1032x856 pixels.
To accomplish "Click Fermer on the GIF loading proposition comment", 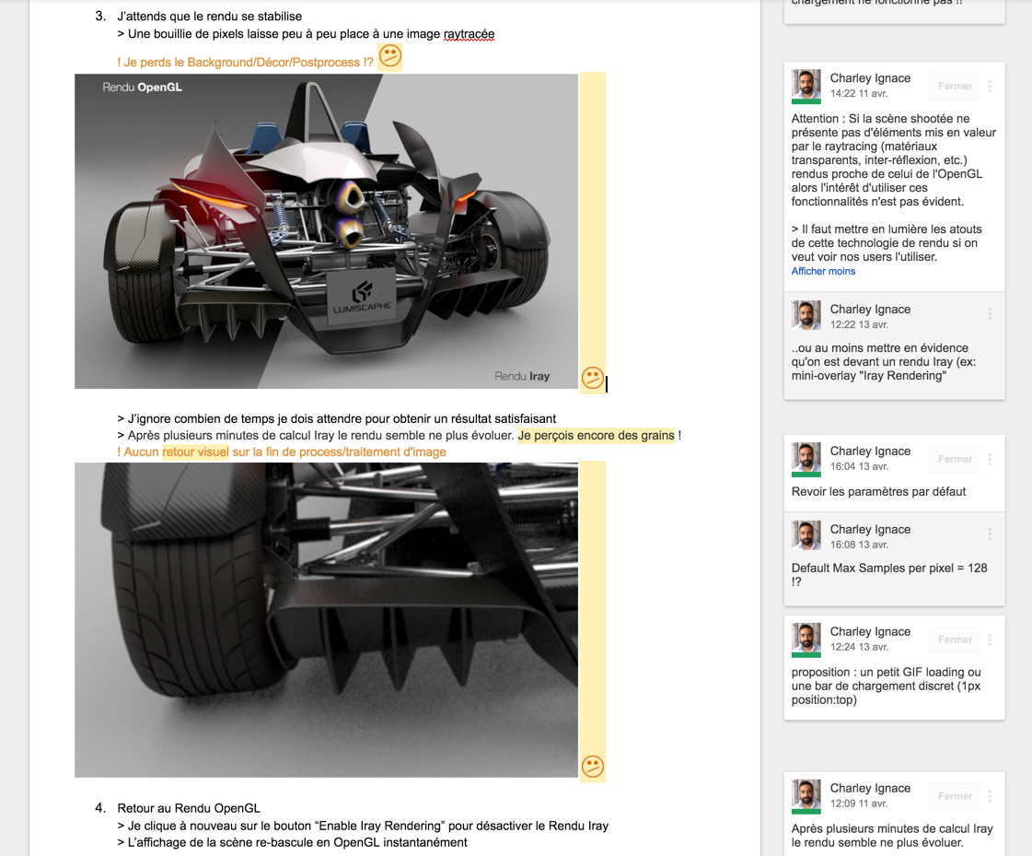I will coord(955,639).
